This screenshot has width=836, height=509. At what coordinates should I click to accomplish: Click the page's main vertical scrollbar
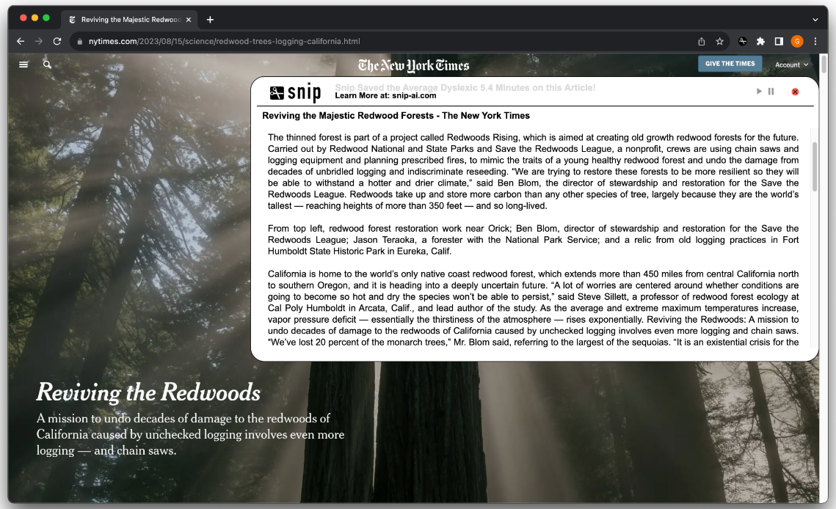click(824, 64)
